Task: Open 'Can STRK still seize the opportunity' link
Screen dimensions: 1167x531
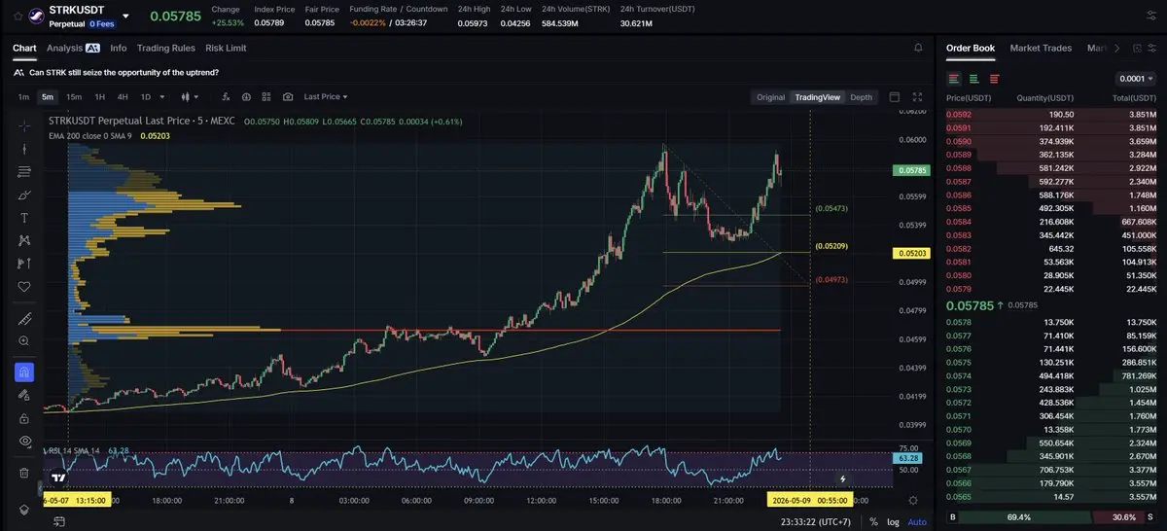Action: [x=124, y=72]
